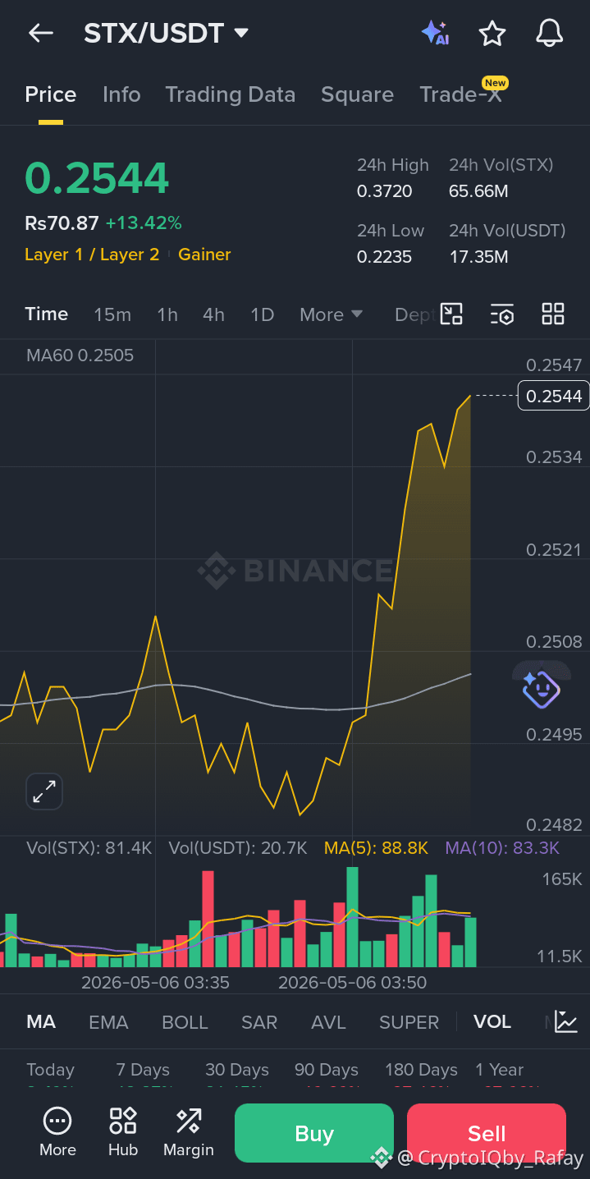The width and height of the screenshot is (590, 1179).
Task: Tap the 24h Low 0.2235 value
Action: pos(385,257)
